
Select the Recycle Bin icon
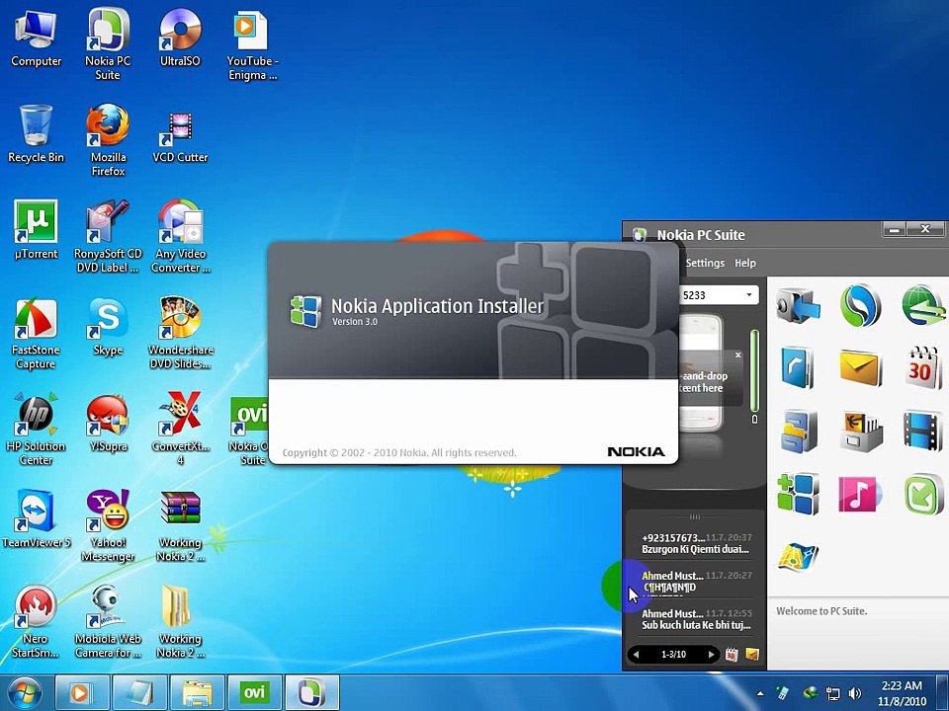click(36, 133)
